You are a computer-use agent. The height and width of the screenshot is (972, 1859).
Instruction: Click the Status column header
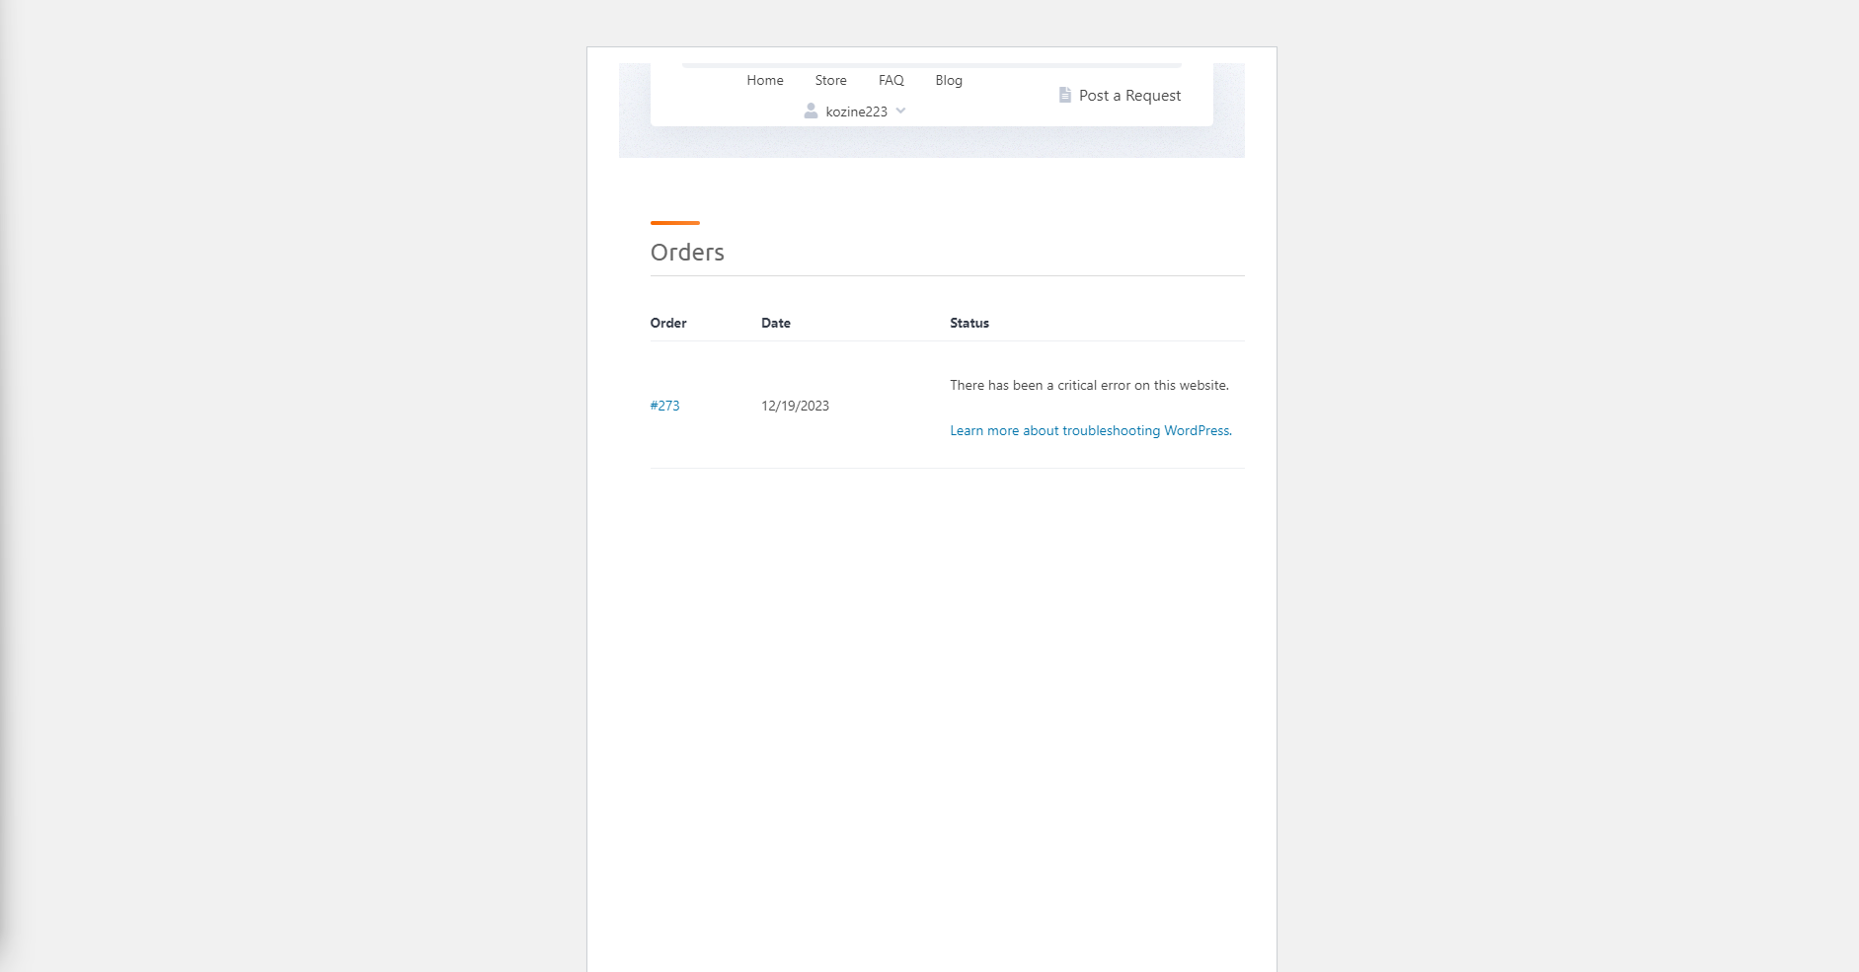969,323
